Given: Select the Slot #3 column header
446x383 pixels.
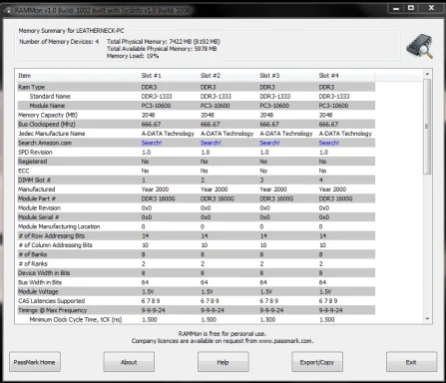Looking at the screenshot, I should click(x=286, y=76).
